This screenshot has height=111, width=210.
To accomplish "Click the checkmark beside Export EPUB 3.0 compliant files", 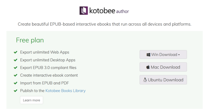I will 15,68.
